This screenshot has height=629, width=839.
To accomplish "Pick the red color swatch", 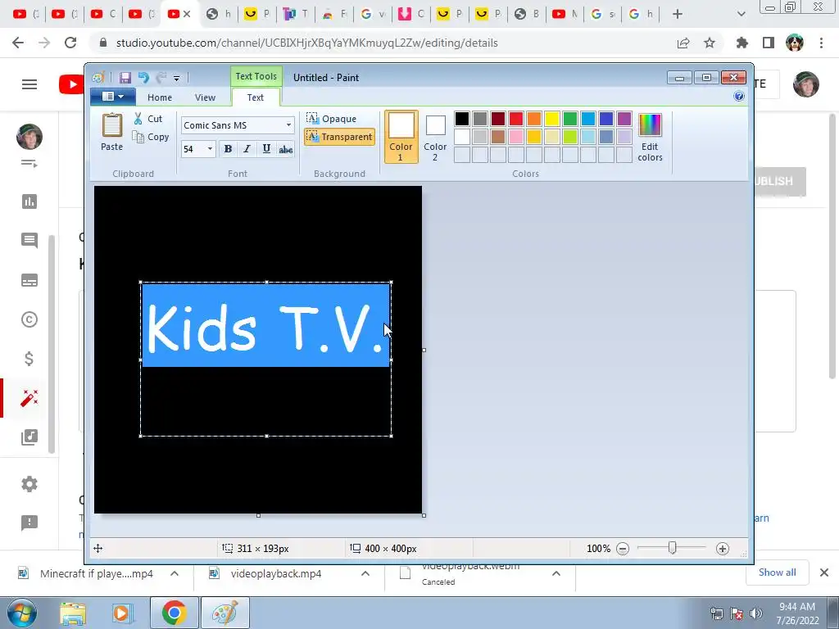I will click(516, 119).
